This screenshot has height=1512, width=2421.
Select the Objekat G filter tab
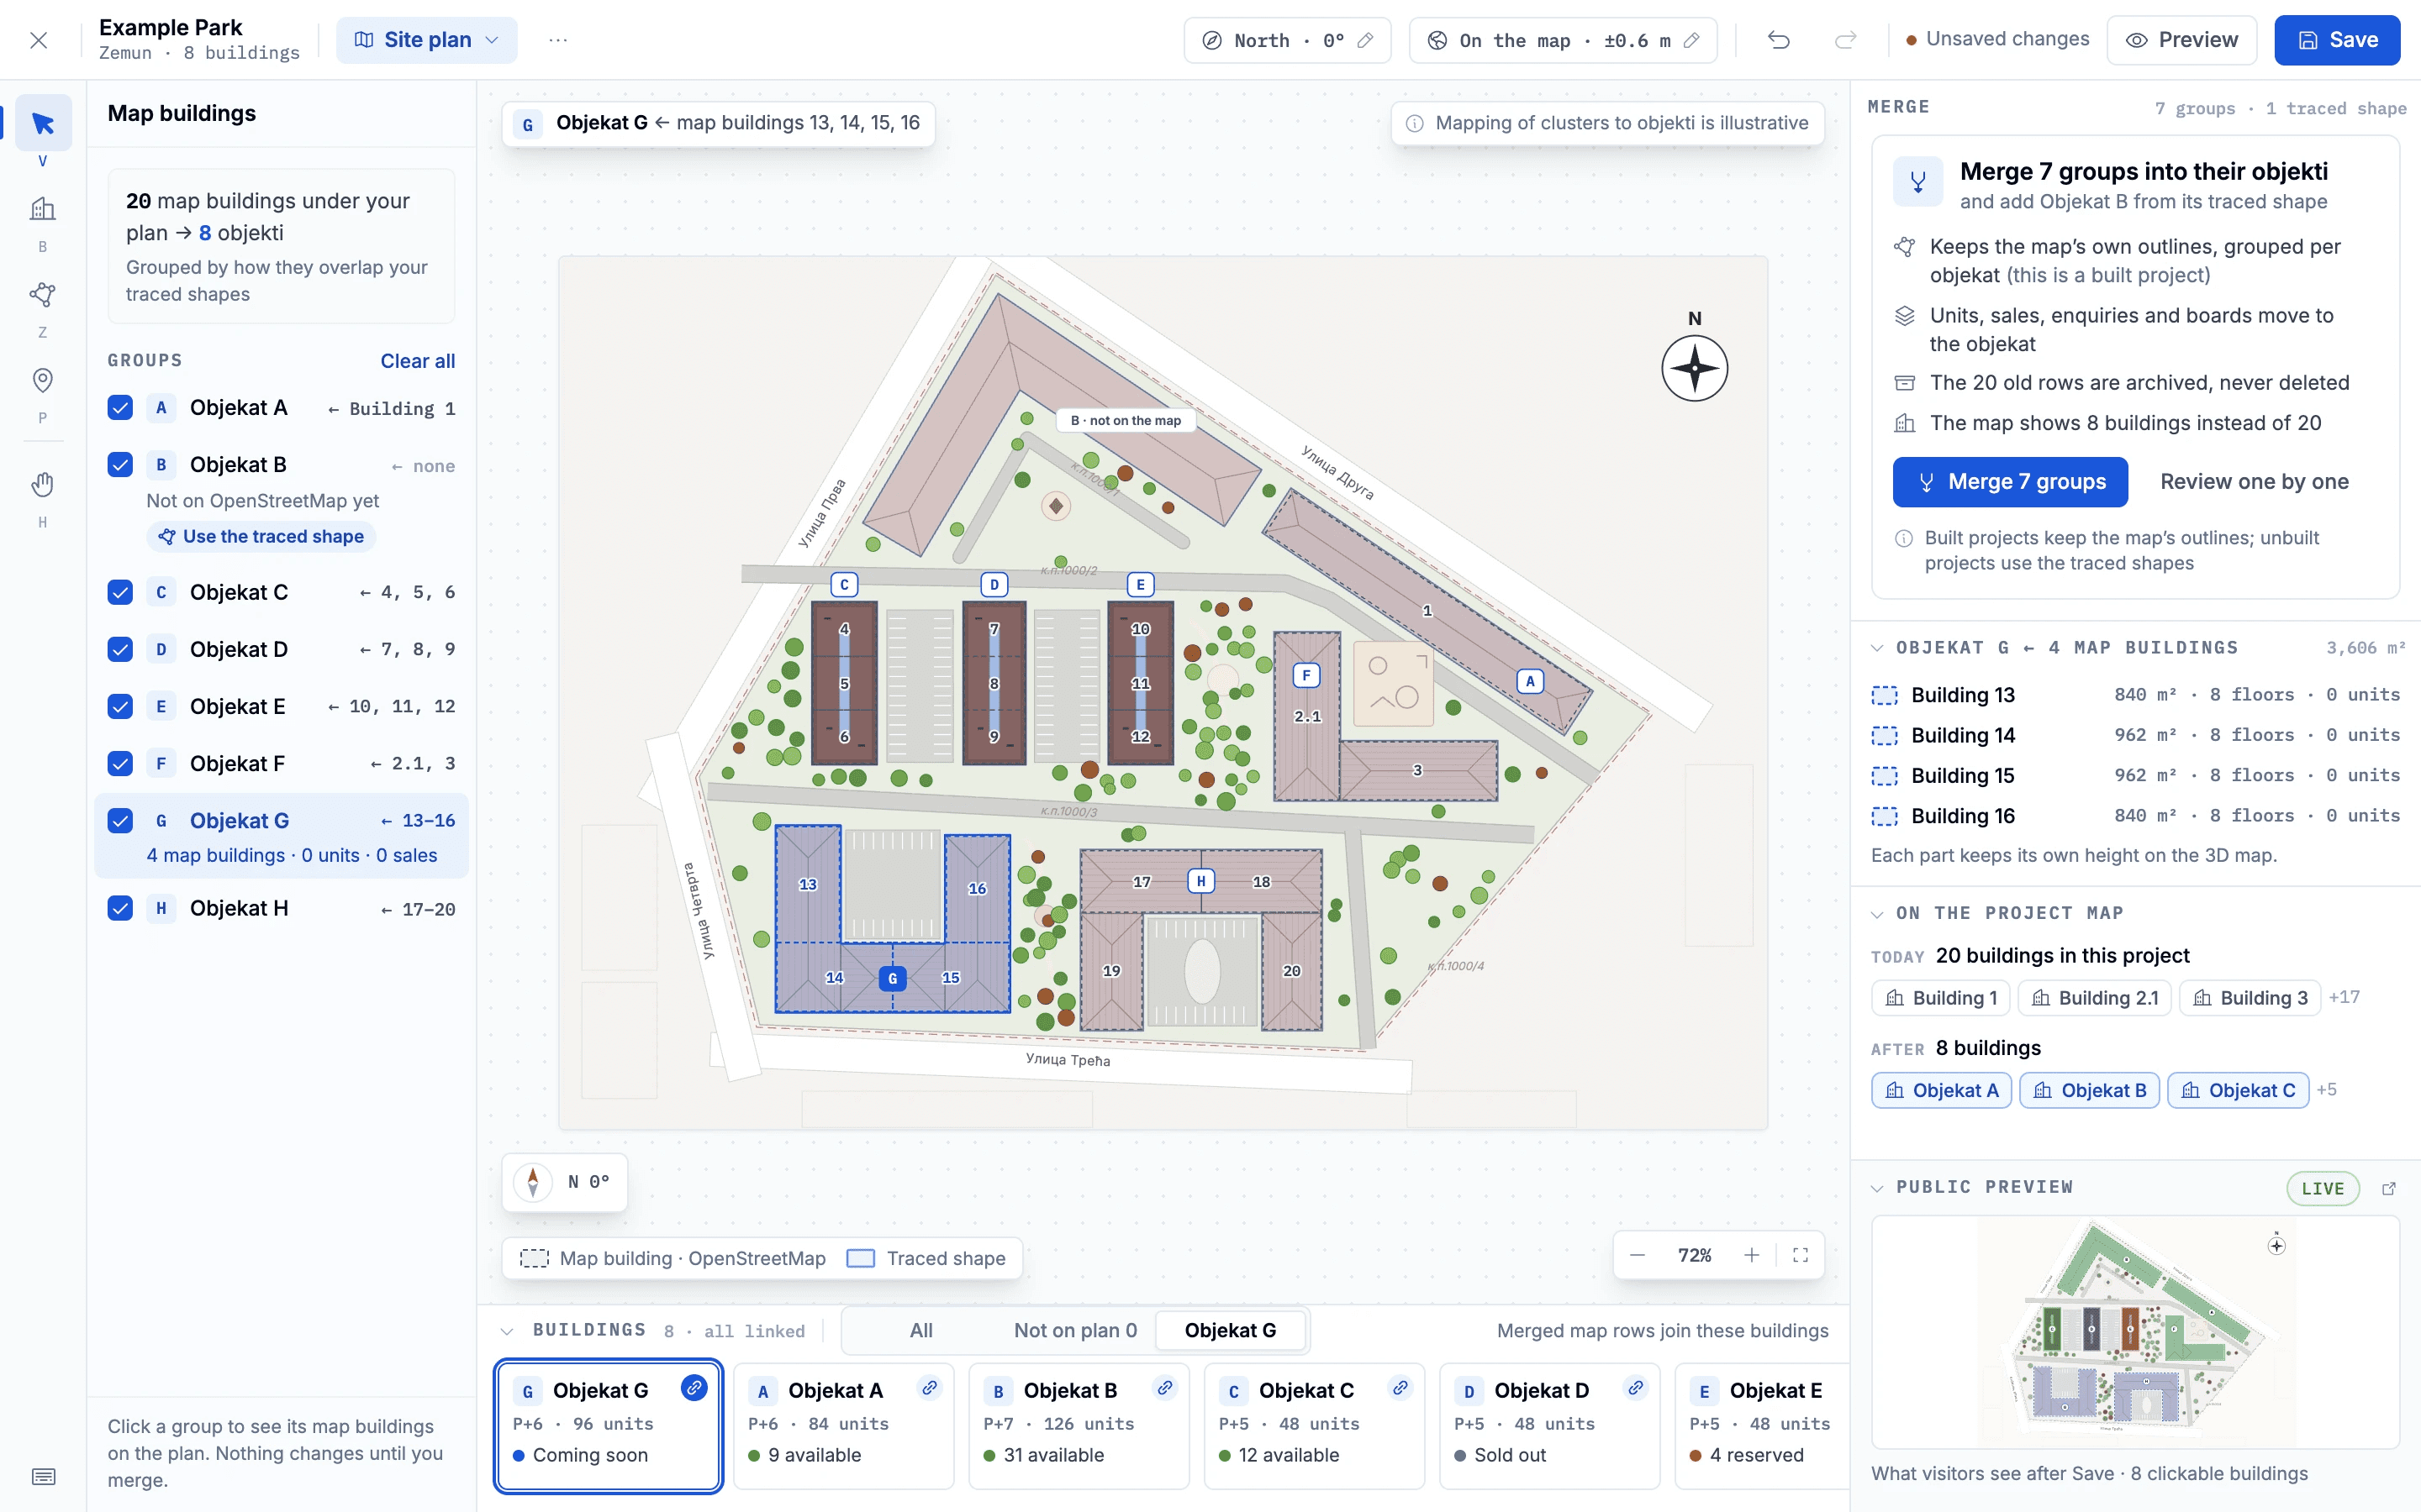pos(1231,1331)
